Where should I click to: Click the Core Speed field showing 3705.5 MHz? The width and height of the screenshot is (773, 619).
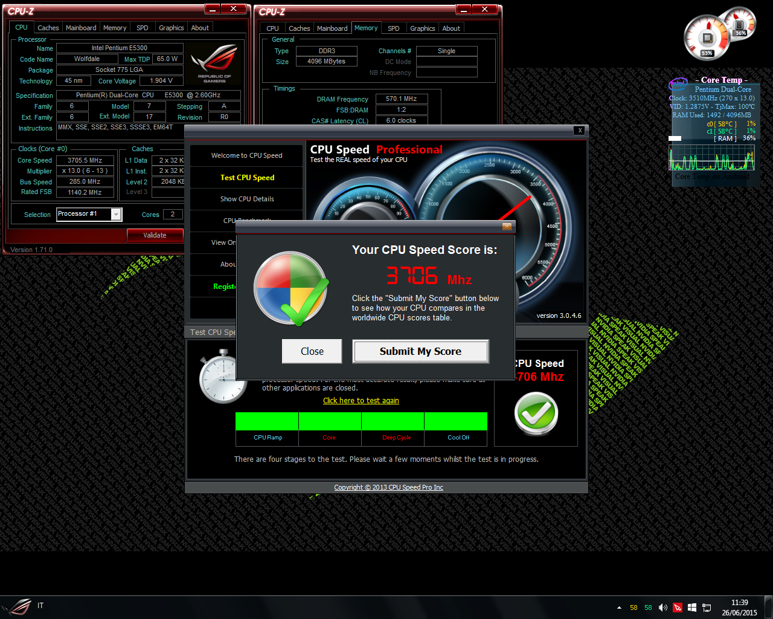coord(85,160)
